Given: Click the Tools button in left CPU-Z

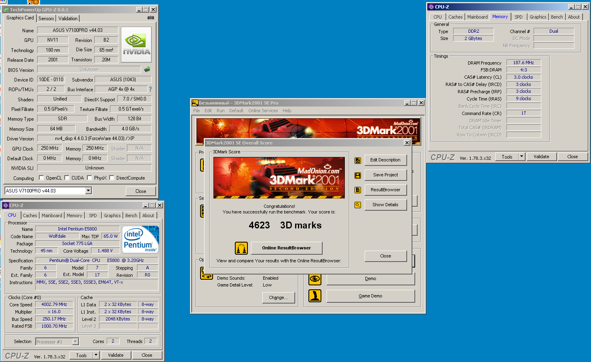Looking at the screenshot, I should click(81, 356).
